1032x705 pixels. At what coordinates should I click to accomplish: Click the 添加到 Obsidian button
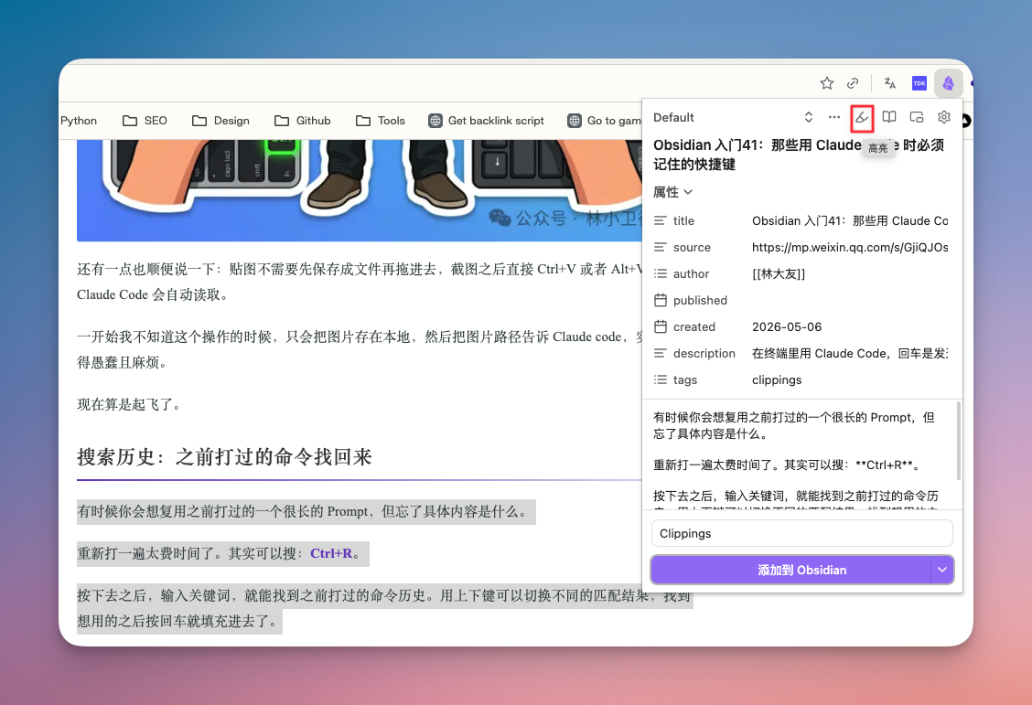tap(790, 570)
